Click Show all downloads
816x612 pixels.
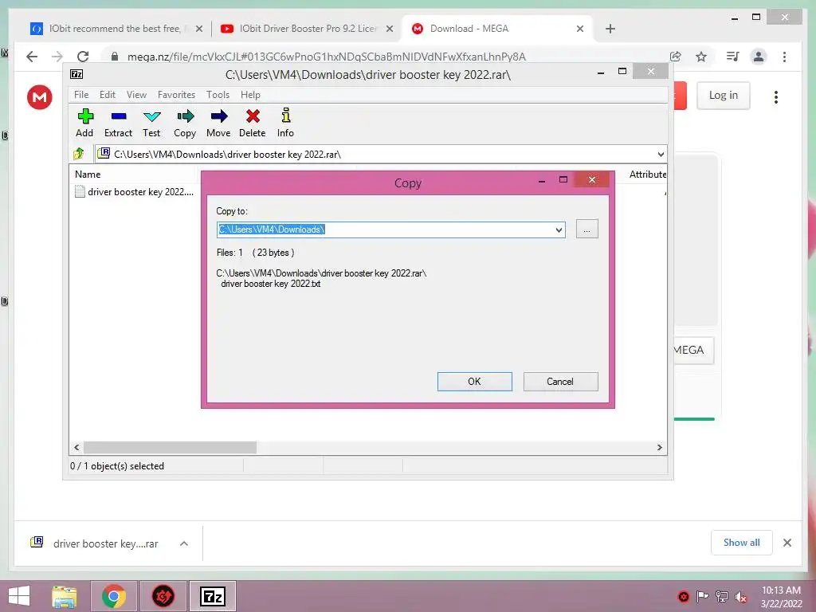click(x=742, y=543)
